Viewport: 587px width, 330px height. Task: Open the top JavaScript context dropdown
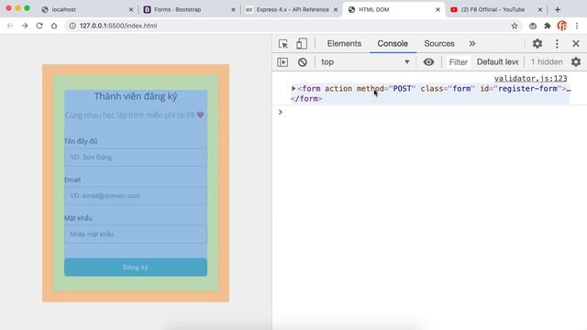(x=365, y=62)
